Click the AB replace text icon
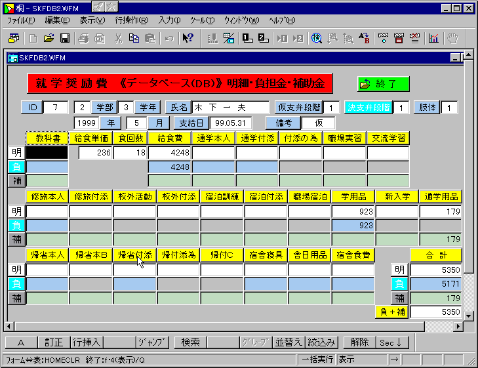The image size is (478, 368). coord(364,38)
